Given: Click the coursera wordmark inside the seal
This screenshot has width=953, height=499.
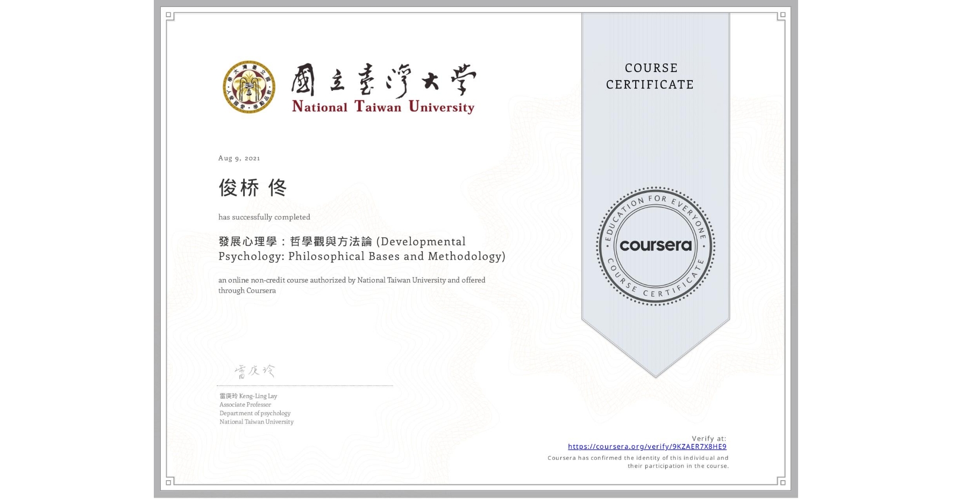Looking at the screenshot, I should tap(656, 245).
